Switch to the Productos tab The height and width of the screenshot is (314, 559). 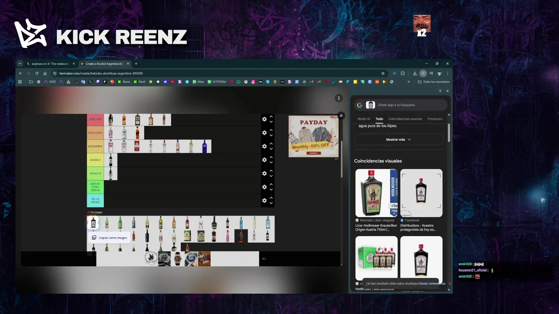tap(435, 119)
